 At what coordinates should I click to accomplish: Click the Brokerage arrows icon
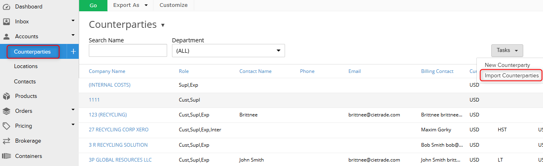pyautogui.click(x=6, y=141)
